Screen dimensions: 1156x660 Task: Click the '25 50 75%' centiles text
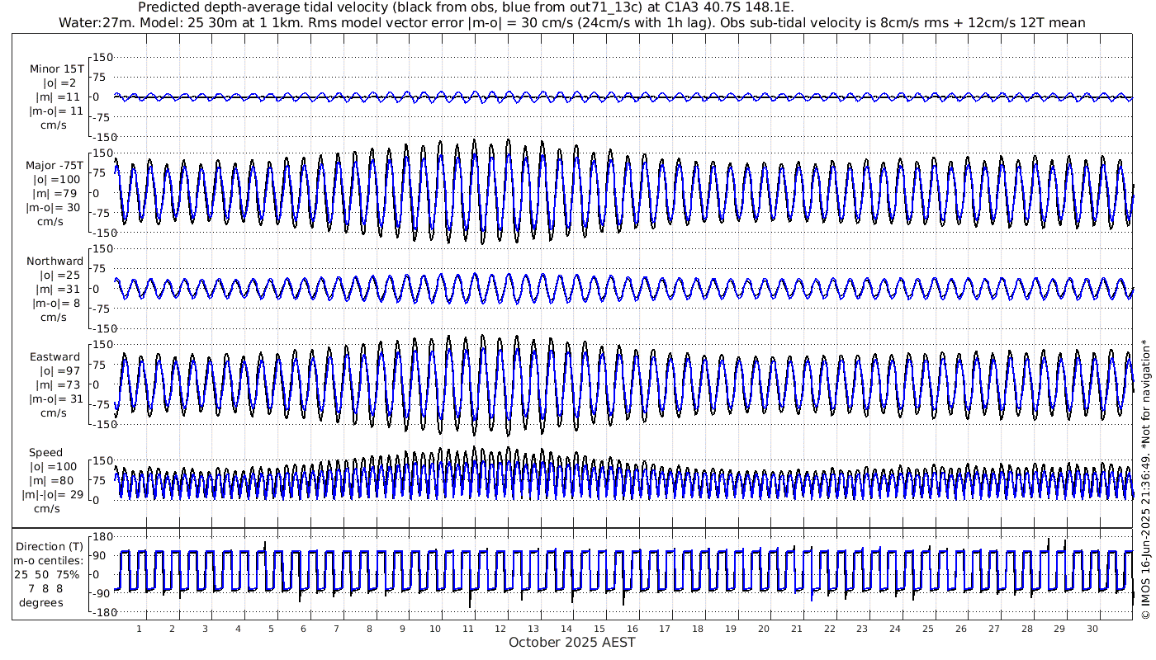(x=51, y=574)
